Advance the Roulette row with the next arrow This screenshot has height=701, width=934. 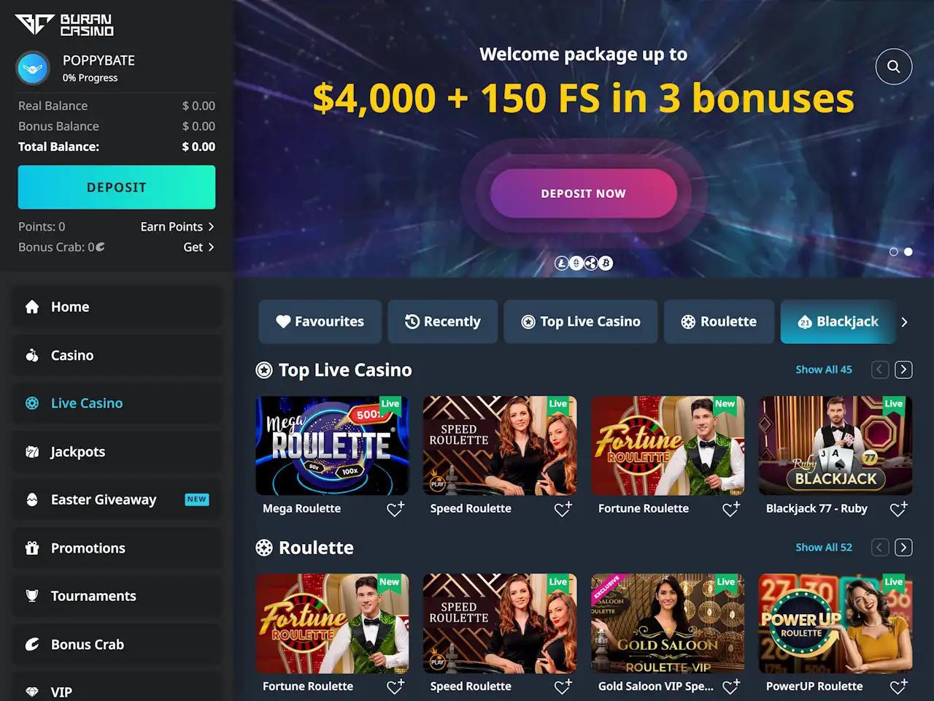pyautogui.click(x=903, y=548)
